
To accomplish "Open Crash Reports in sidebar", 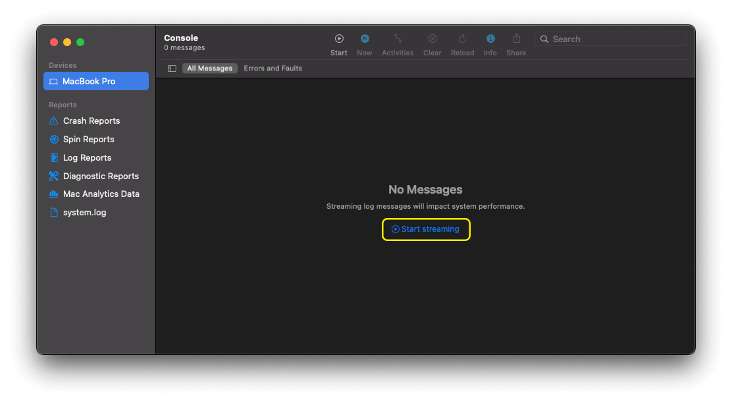I will click(x=91, y=121).
